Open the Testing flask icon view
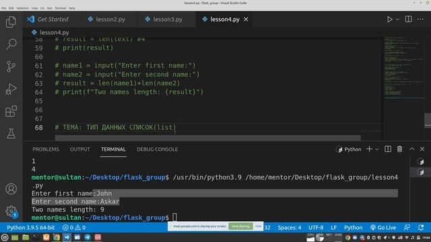Image resolution: width=431 pixels, height=242 pixels. [x=11, y=134]
